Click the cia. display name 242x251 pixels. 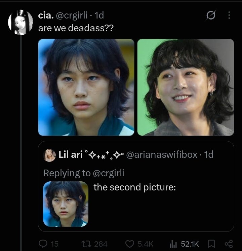click(46, 15)
